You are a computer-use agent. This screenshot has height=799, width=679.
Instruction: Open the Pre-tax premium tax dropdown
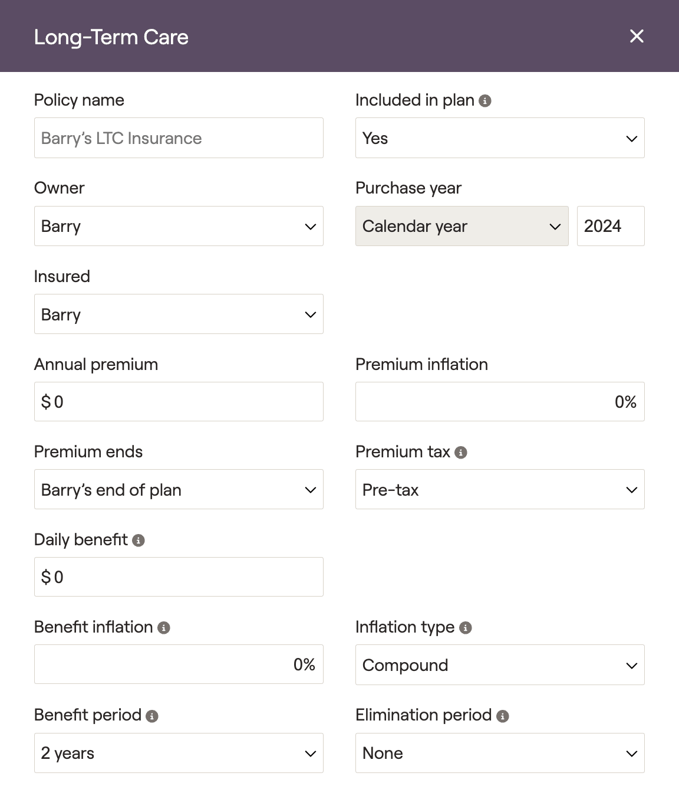500,489
